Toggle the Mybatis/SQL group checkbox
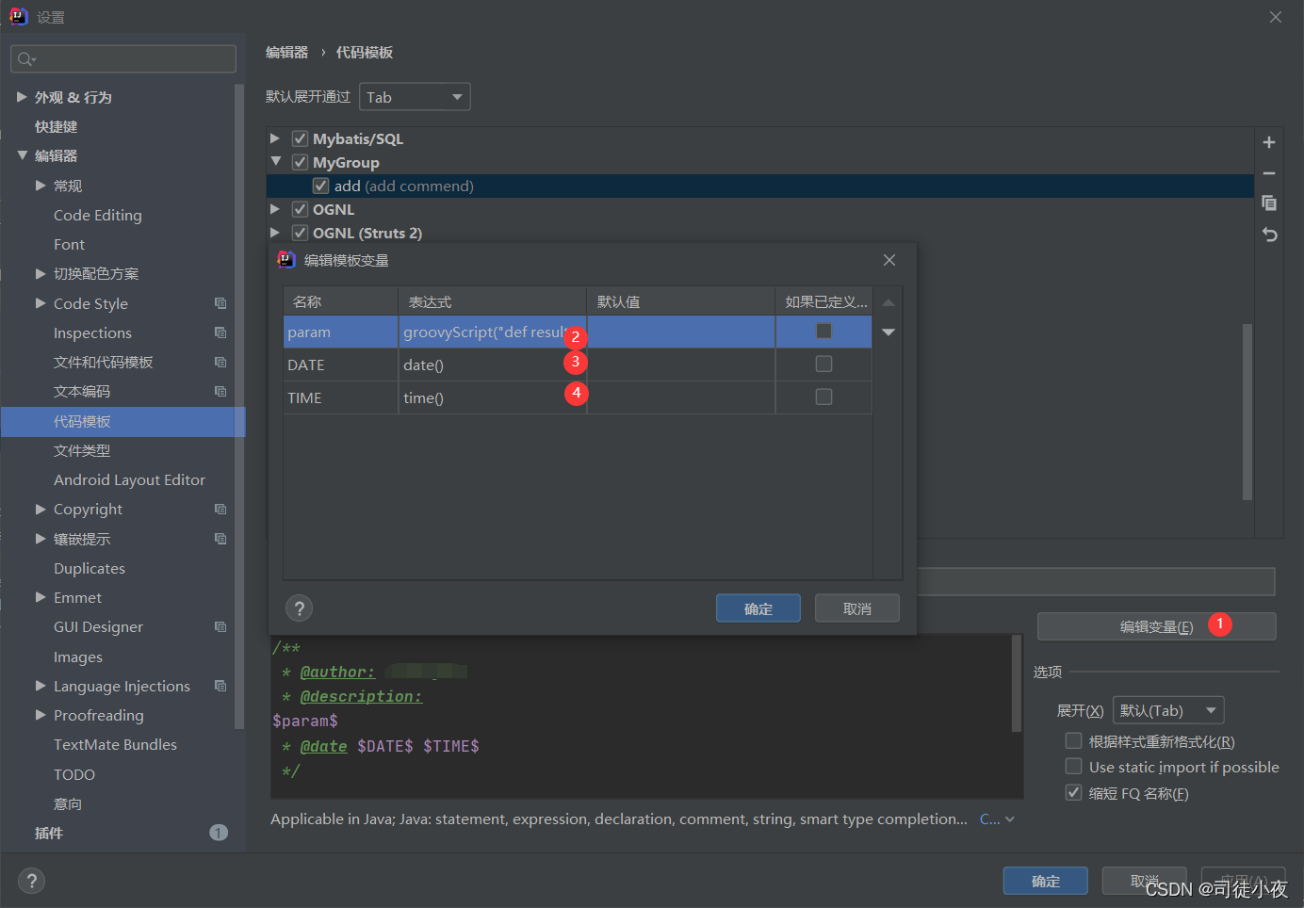The image size is (1304, 908). coord(300,138)
